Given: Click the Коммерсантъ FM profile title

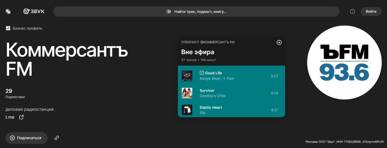Looking at the screenshot, I should 67,59.
